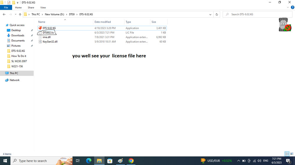Viewport: 295px width, 165px height.
Task: Switch to large icons view layout
Action: 291,154
